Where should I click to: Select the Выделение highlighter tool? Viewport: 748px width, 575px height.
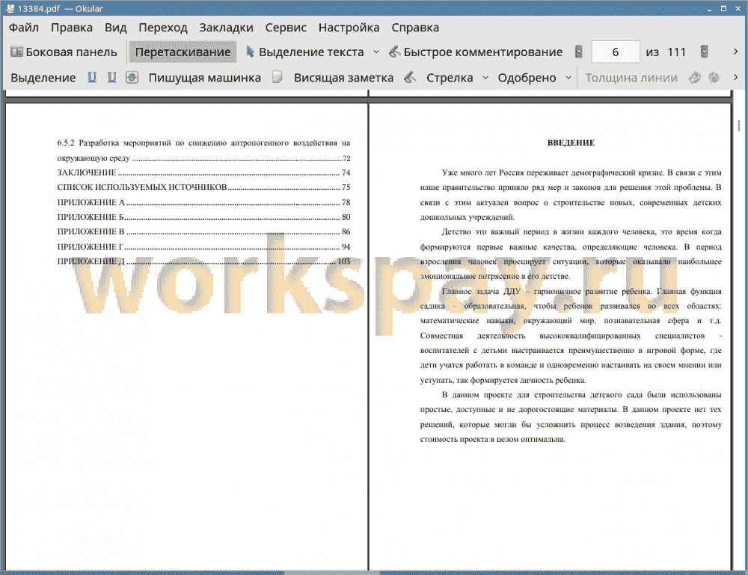click(x=43, y=78)
